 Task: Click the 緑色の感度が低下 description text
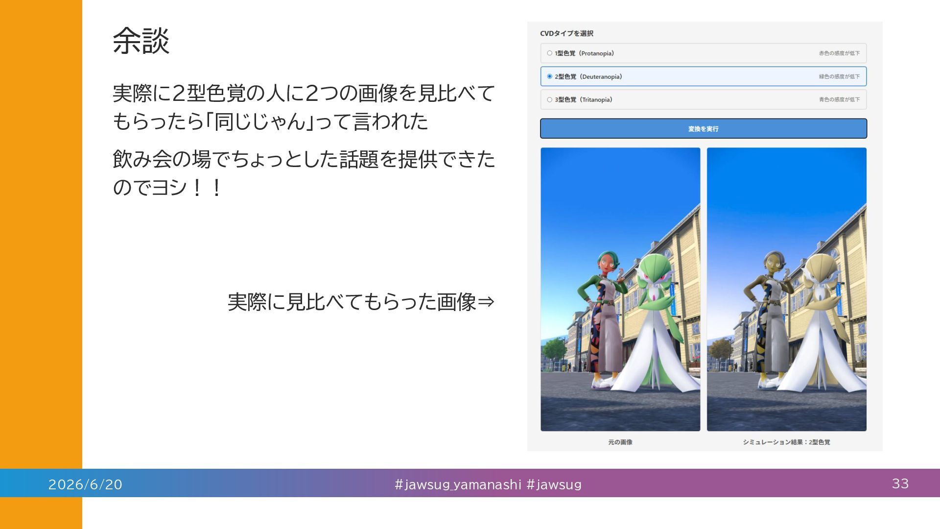point(839,76)
